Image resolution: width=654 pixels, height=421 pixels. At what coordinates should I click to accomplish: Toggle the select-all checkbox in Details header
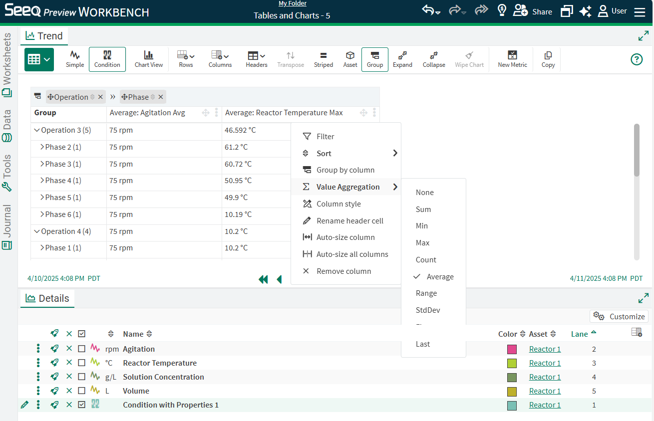point(82,334)
